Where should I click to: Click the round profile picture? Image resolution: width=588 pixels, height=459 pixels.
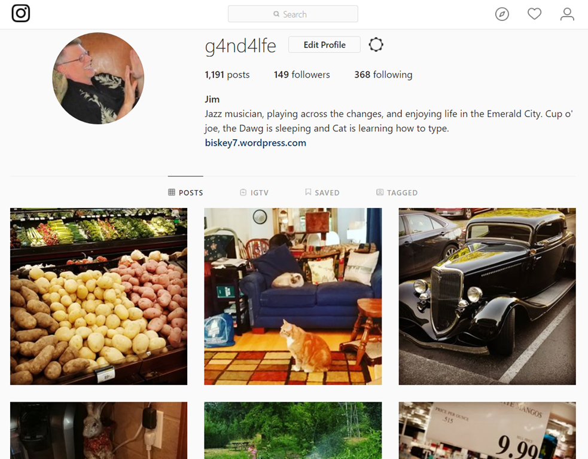pos(98,78)
